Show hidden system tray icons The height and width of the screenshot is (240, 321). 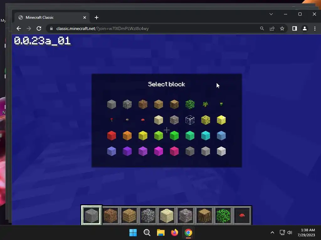272,232
